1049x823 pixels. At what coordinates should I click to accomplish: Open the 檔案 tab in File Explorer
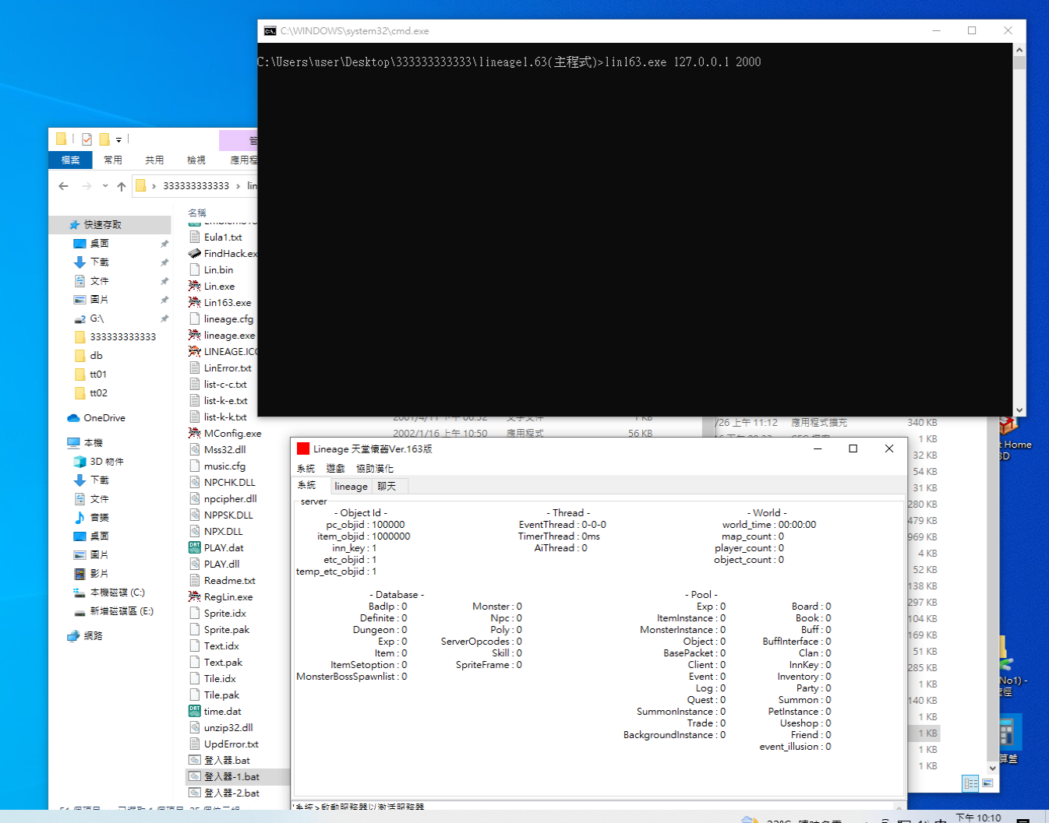tap(70, 160)
